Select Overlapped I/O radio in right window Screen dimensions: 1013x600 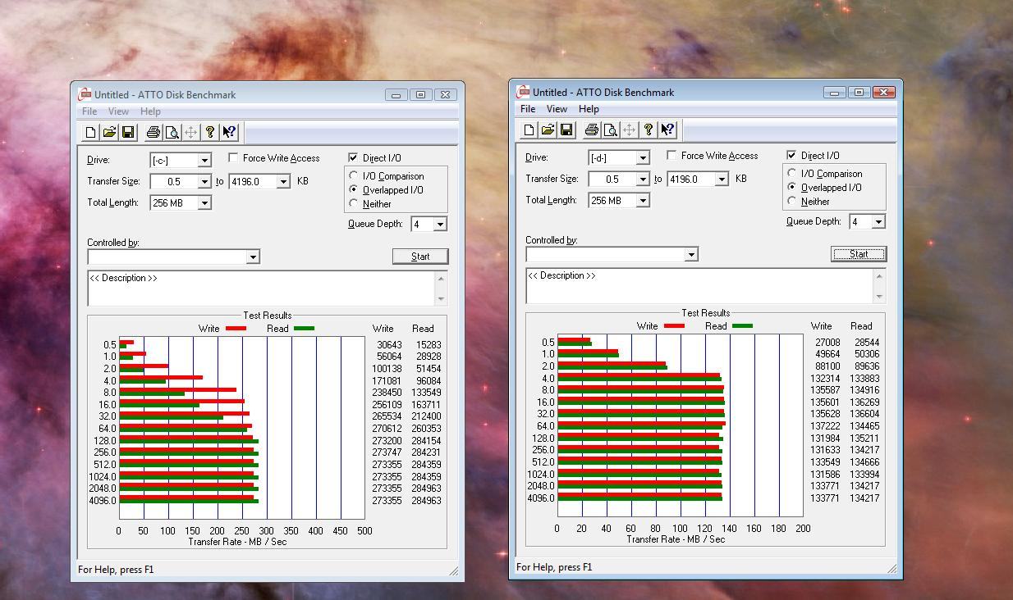click(792, 187)
